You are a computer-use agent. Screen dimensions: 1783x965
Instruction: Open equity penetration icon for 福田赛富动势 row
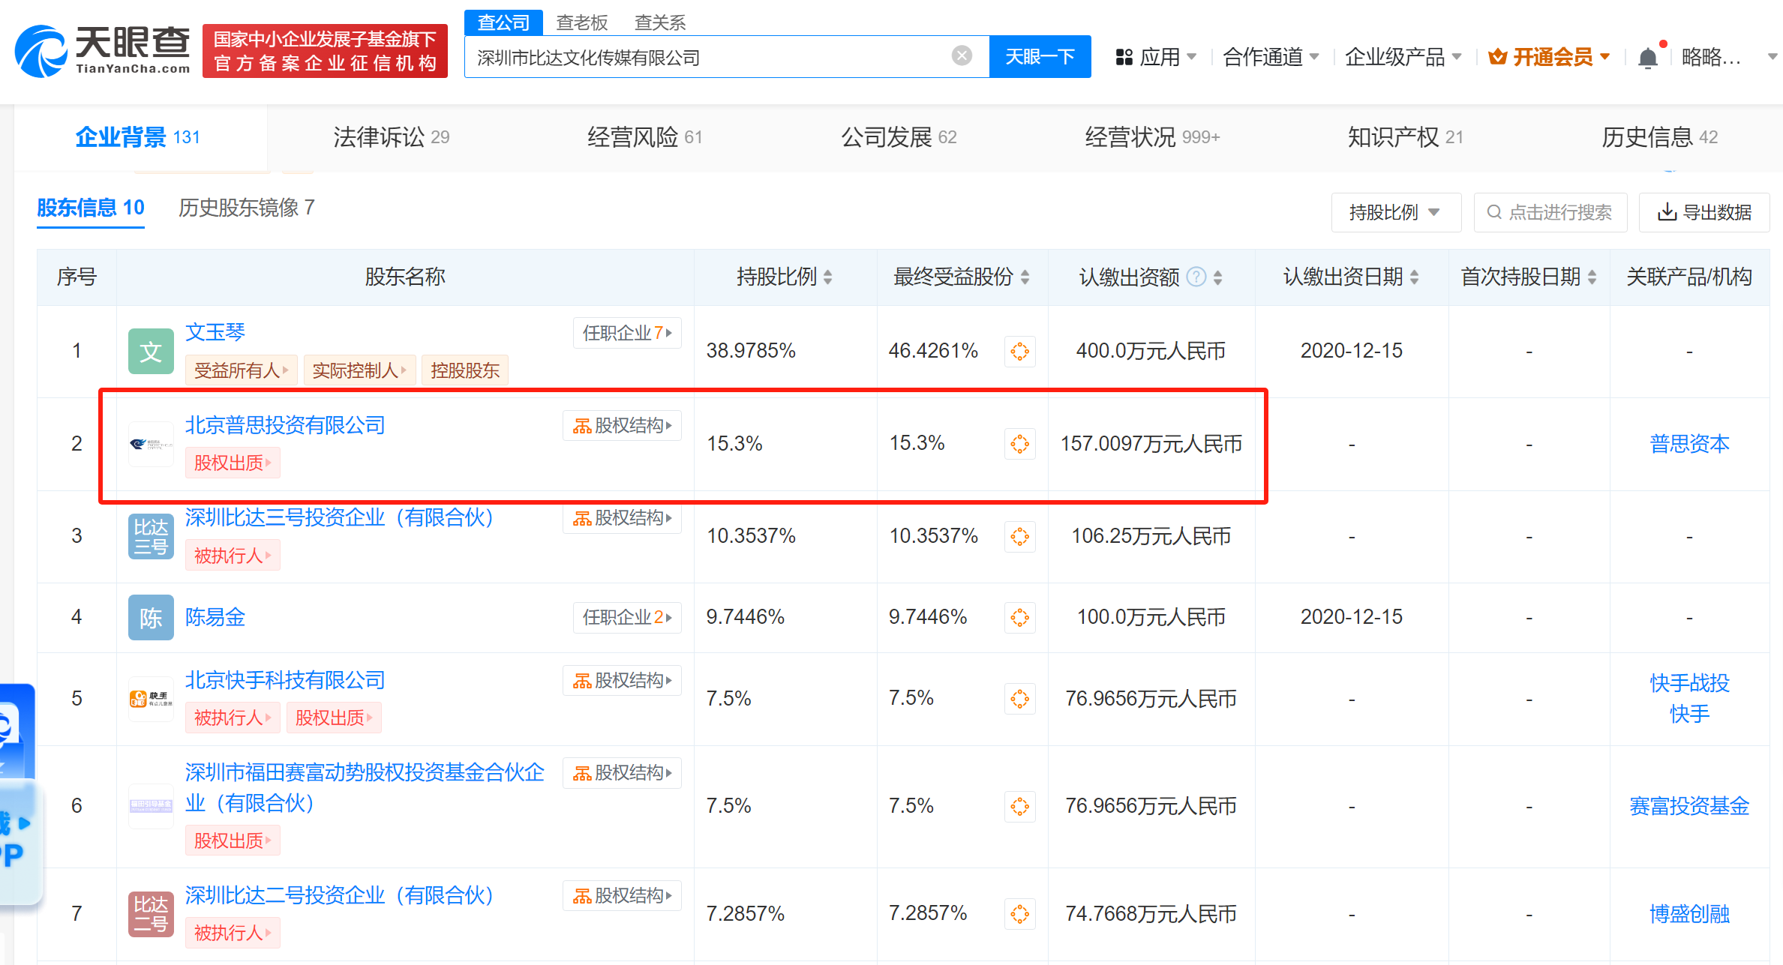1019,806
